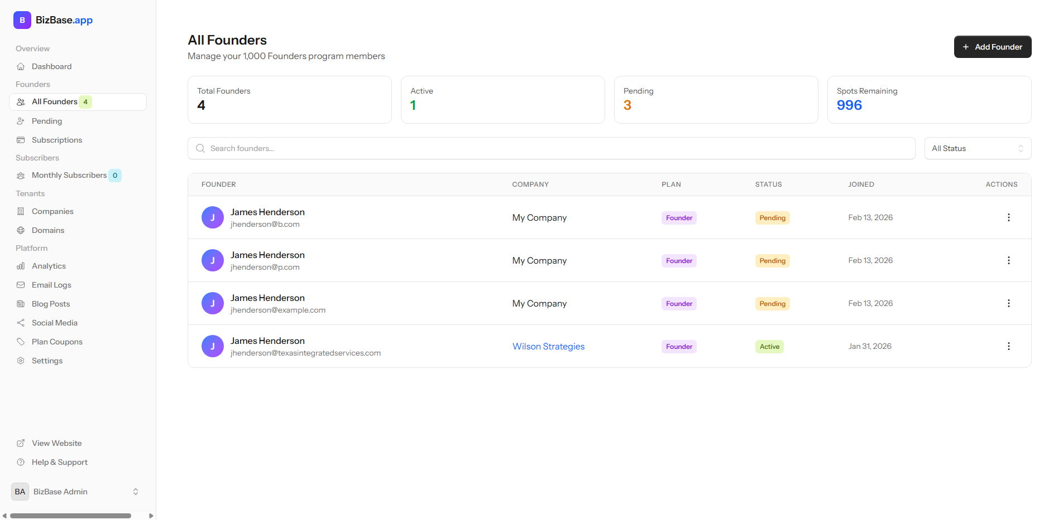Open the Companies section
1063x520 pixels.
(52, 211)
